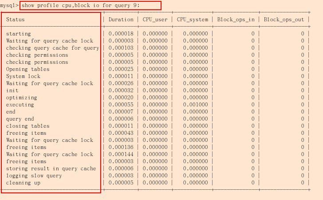Click the 'logging slow query' status
323x200 pixels.
pyautogui.click(x=34, y=176)
